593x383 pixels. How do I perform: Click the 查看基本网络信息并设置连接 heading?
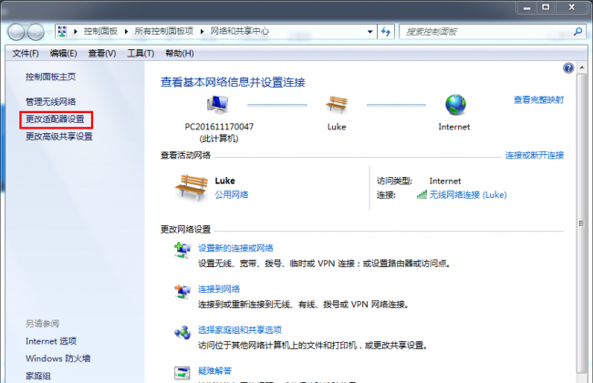click(233, 82)
